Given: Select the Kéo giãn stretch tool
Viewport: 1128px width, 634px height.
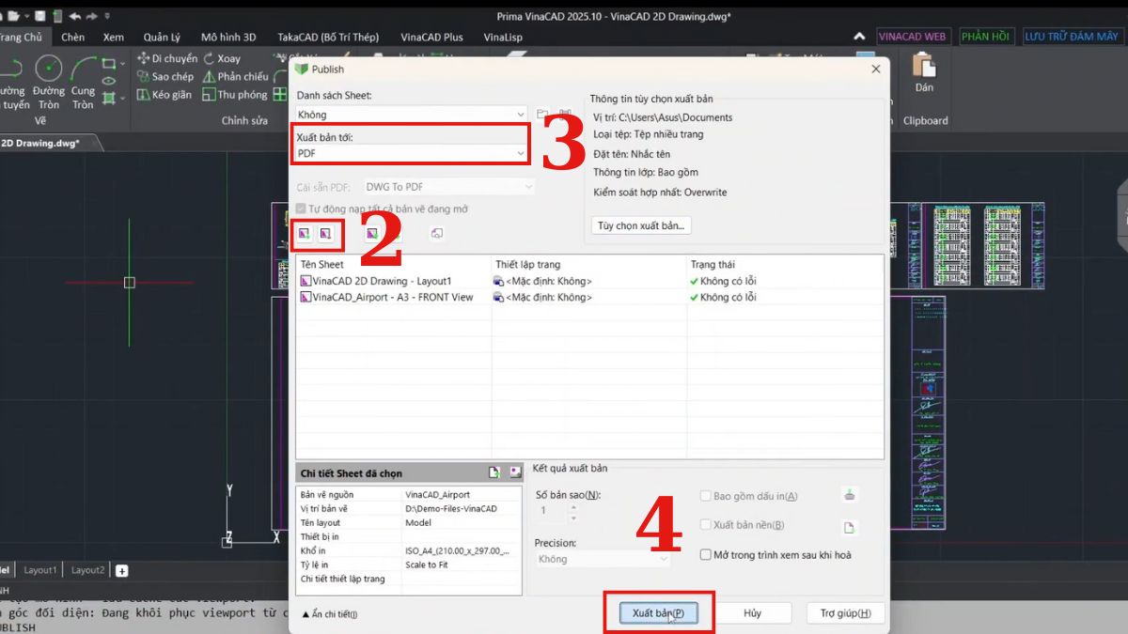Looking at the screenshot, I should 164,94.
